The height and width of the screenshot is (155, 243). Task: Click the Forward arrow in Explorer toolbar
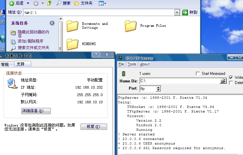36,3
